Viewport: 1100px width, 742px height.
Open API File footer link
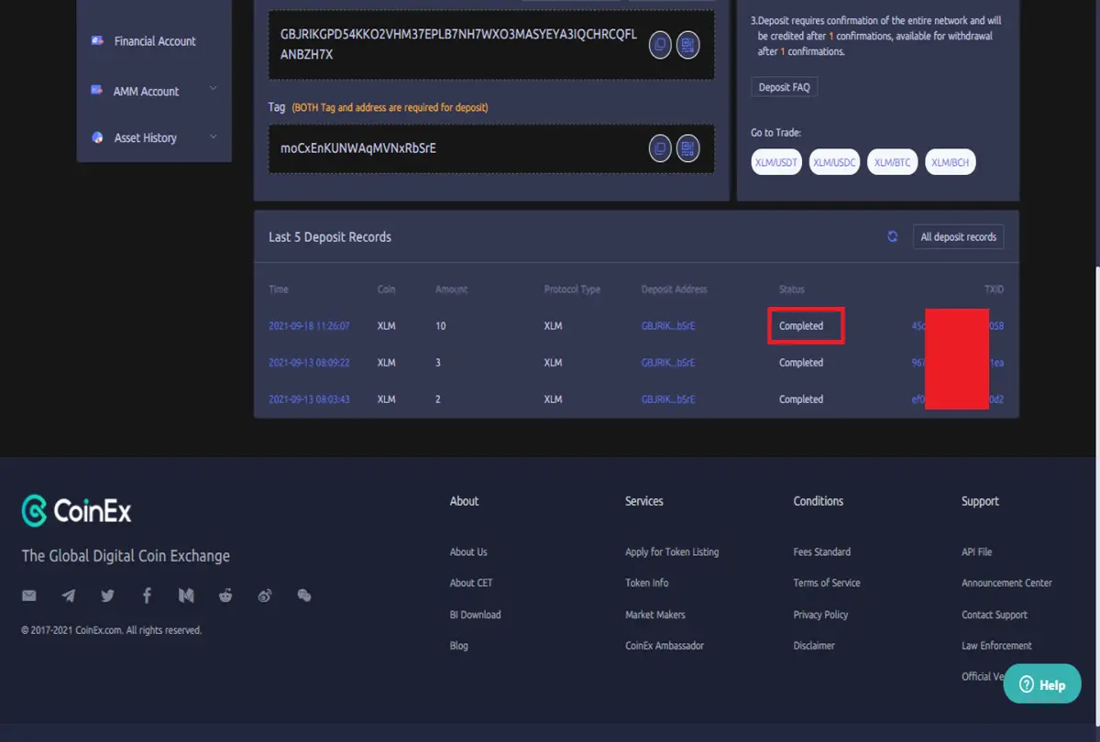[x=977, y=551]
